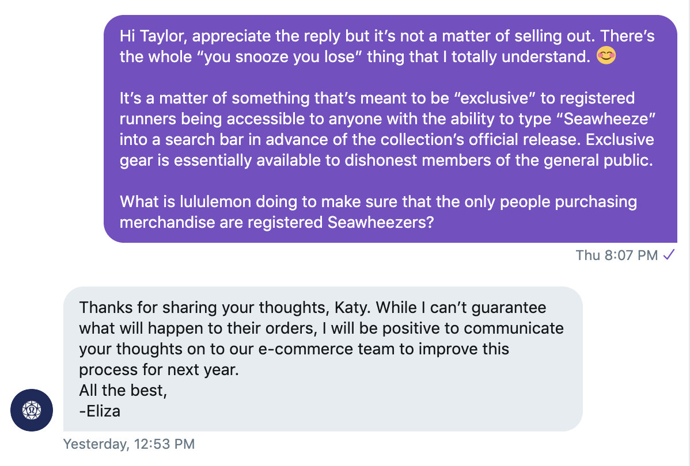Image resolution: width=690 pixels, height=466 pixels.
Task: Click the smiling emoji in the purple message
Action: (x=605, y=57)
